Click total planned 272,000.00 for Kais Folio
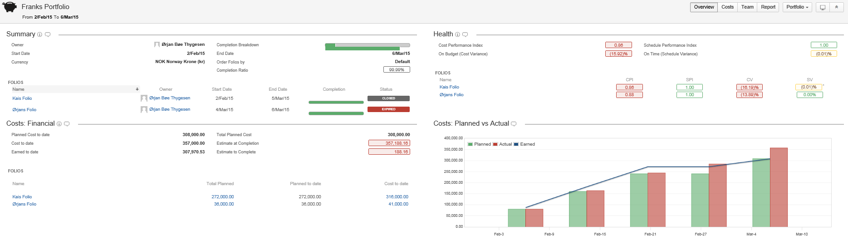 click(x=223, y=197)
